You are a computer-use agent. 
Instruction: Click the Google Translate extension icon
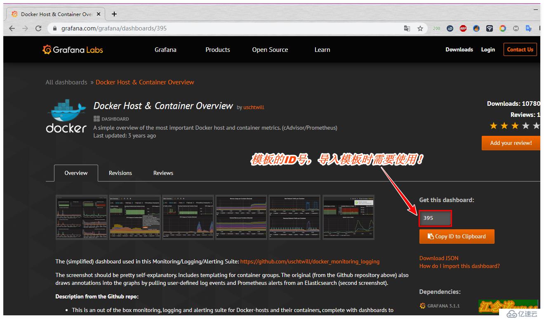[529, 28]
